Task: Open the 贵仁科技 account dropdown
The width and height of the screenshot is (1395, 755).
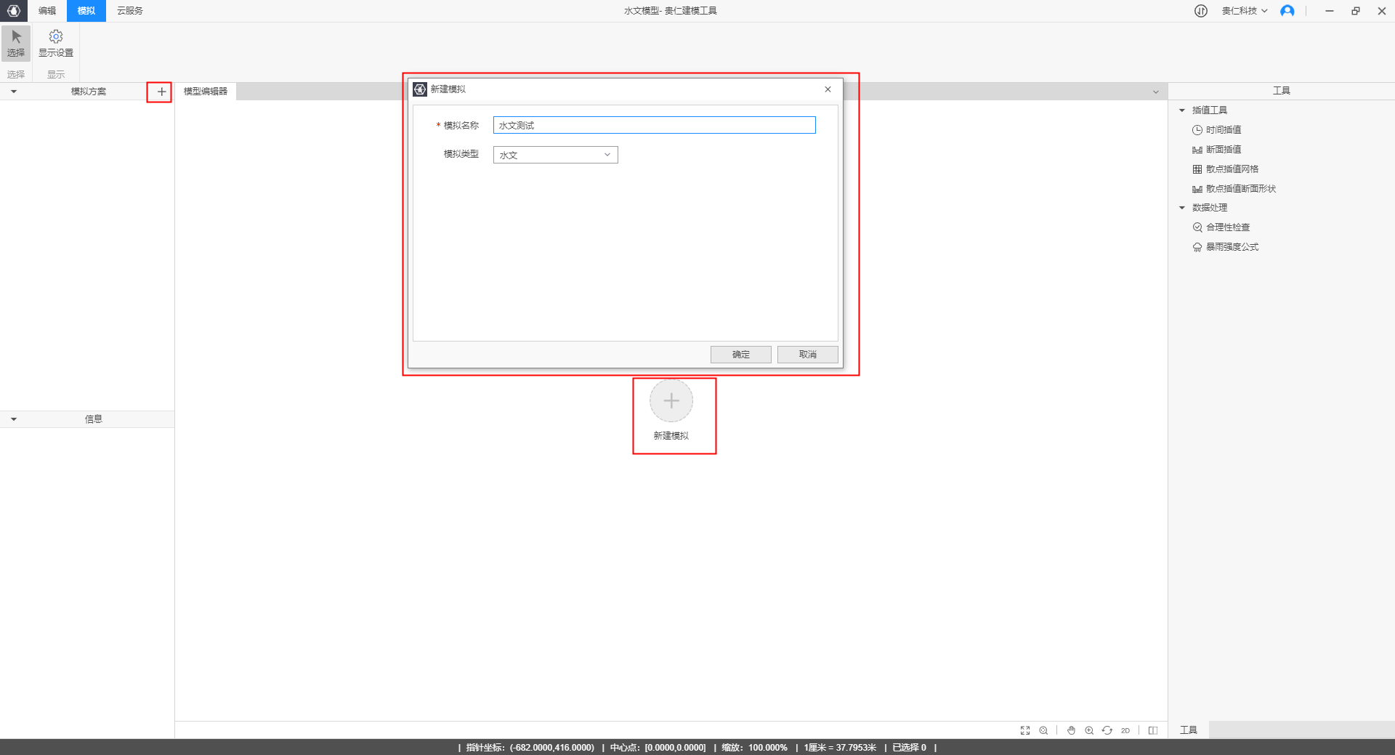Action: point(1244,11)
